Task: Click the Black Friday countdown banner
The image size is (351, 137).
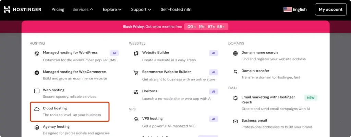Action: point(175,27)
